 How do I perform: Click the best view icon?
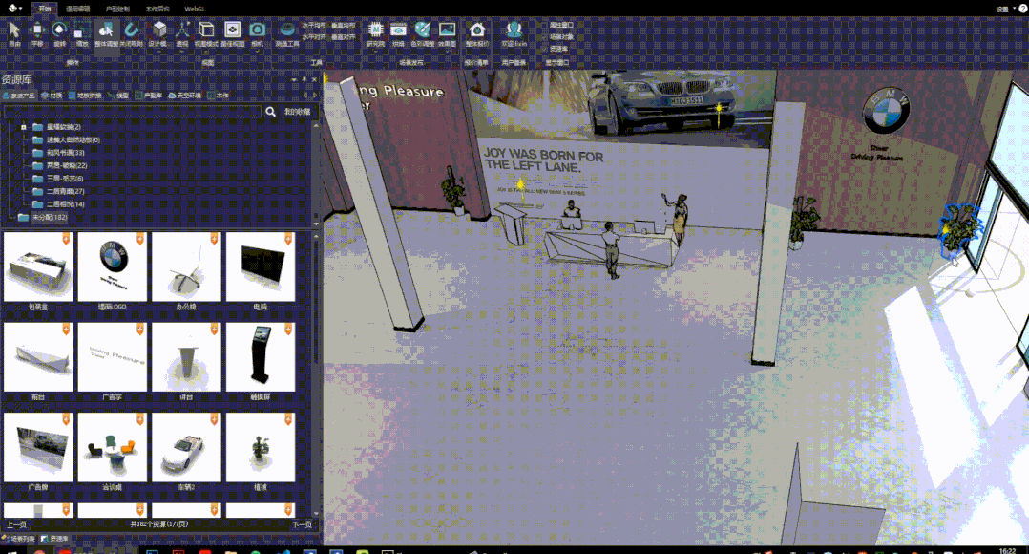pos(232,30)
